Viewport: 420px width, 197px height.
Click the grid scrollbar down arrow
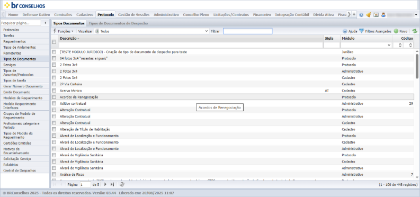tap(417, 177)
